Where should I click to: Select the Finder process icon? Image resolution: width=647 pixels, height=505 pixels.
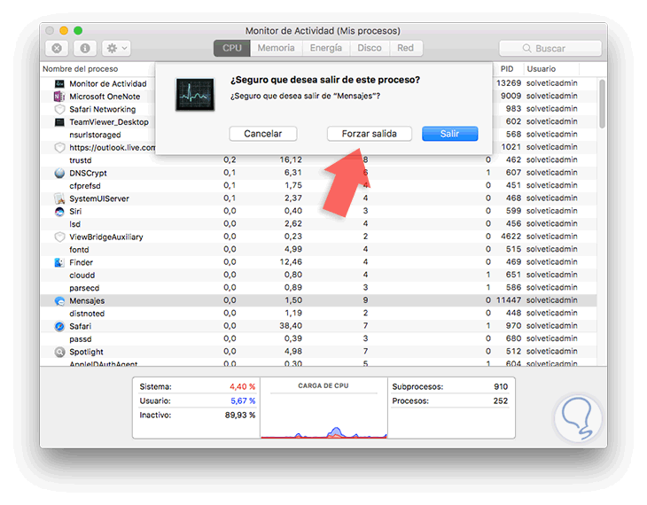[59, 262]
